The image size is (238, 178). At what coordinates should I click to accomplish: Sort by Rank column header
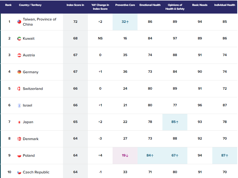[8, 5]
